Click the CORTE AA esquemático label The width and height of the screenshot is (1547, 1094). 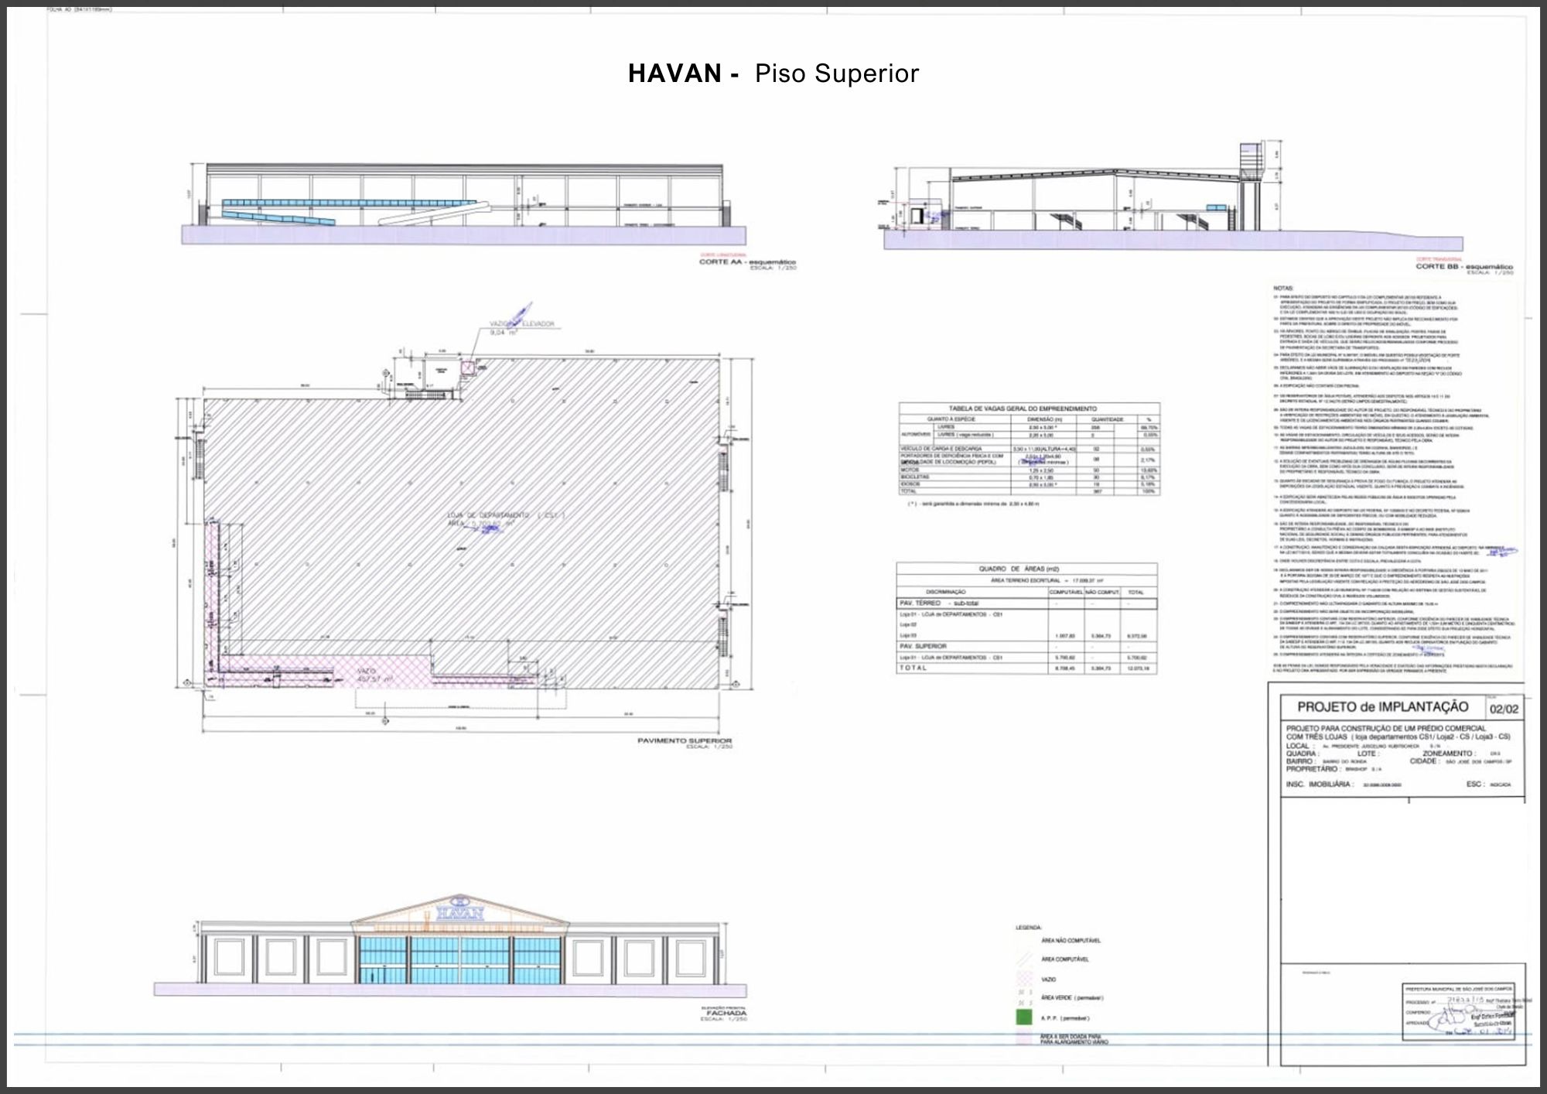pos(746,262)
